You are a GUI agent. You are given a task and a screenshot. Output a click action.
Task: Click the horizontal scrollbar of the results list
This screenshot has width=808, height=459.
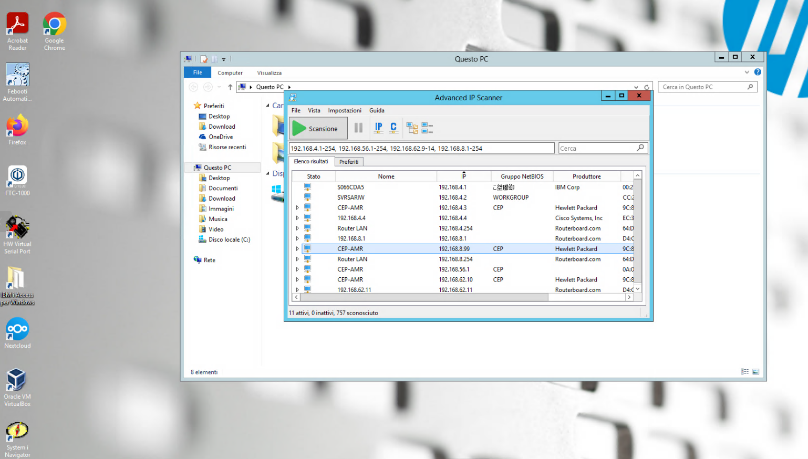pyautogui.click(x=424, y=297)
